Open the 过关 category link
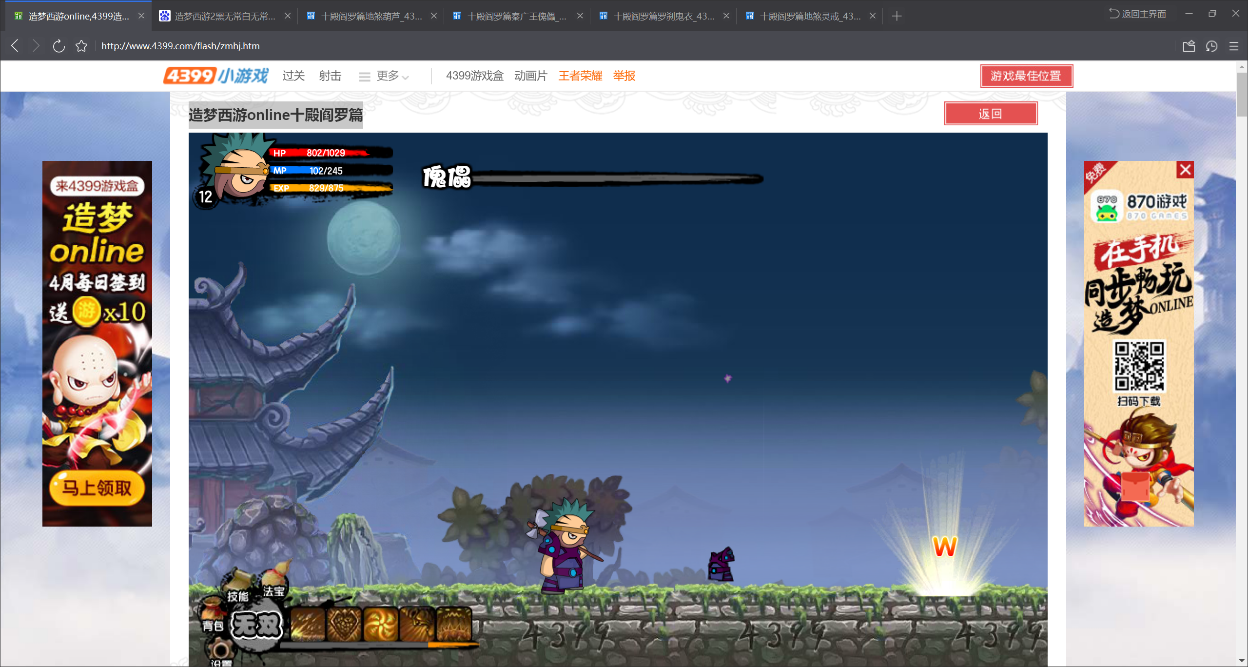 point(293,76)
